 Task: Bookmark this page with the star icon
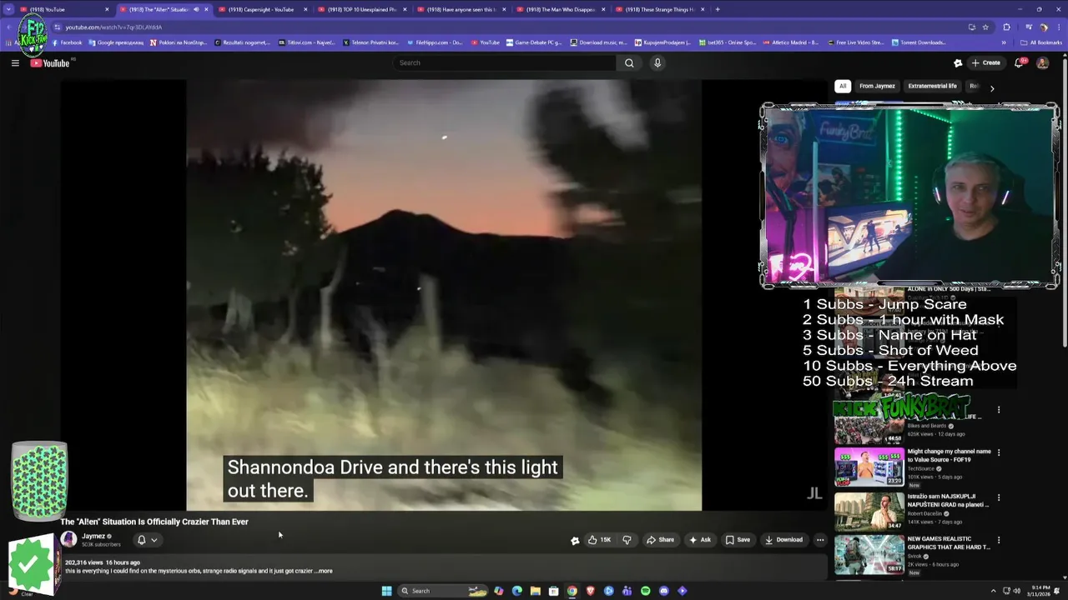pyautogui.click(x=985, y=27)
